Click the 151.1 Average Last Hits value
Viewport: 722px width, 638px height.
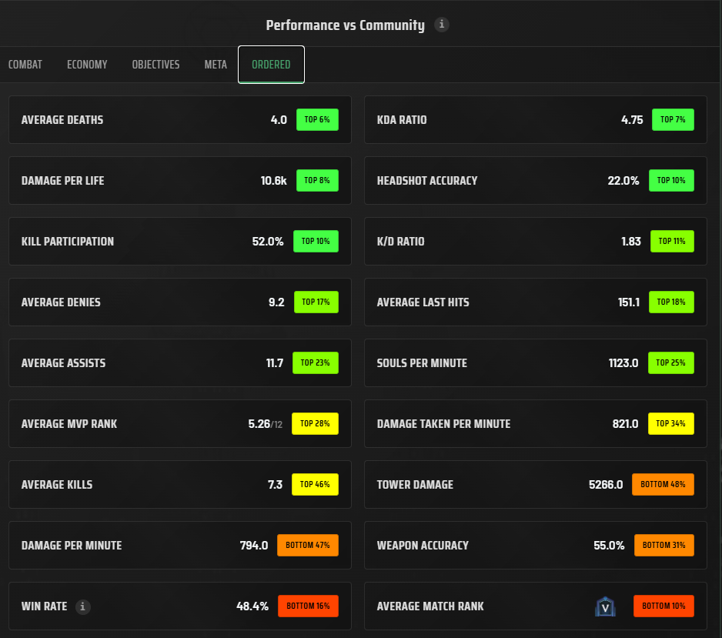point(629,302)
